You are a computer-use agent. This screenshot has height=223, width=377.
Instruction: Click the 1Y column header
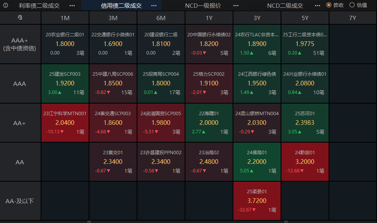coord(209,18)
